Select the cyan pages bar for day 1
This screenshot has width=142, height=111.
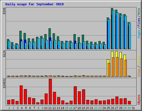(x=9, y=45)
